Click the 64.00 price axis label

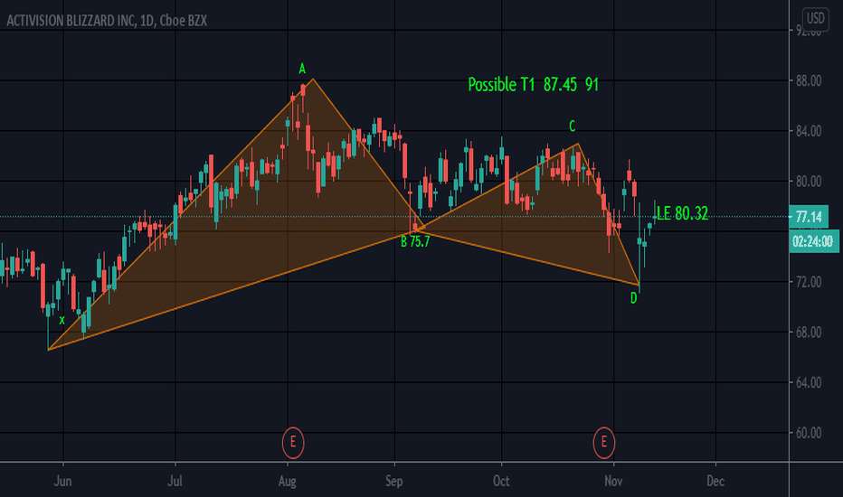point(809,382)
